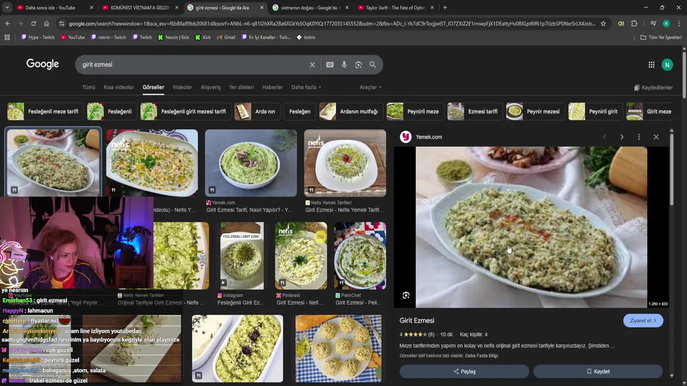This screenshot has height=386, width=687.
Task: Open the Daha Fazla Bilgi link
Action: [481, 356]
